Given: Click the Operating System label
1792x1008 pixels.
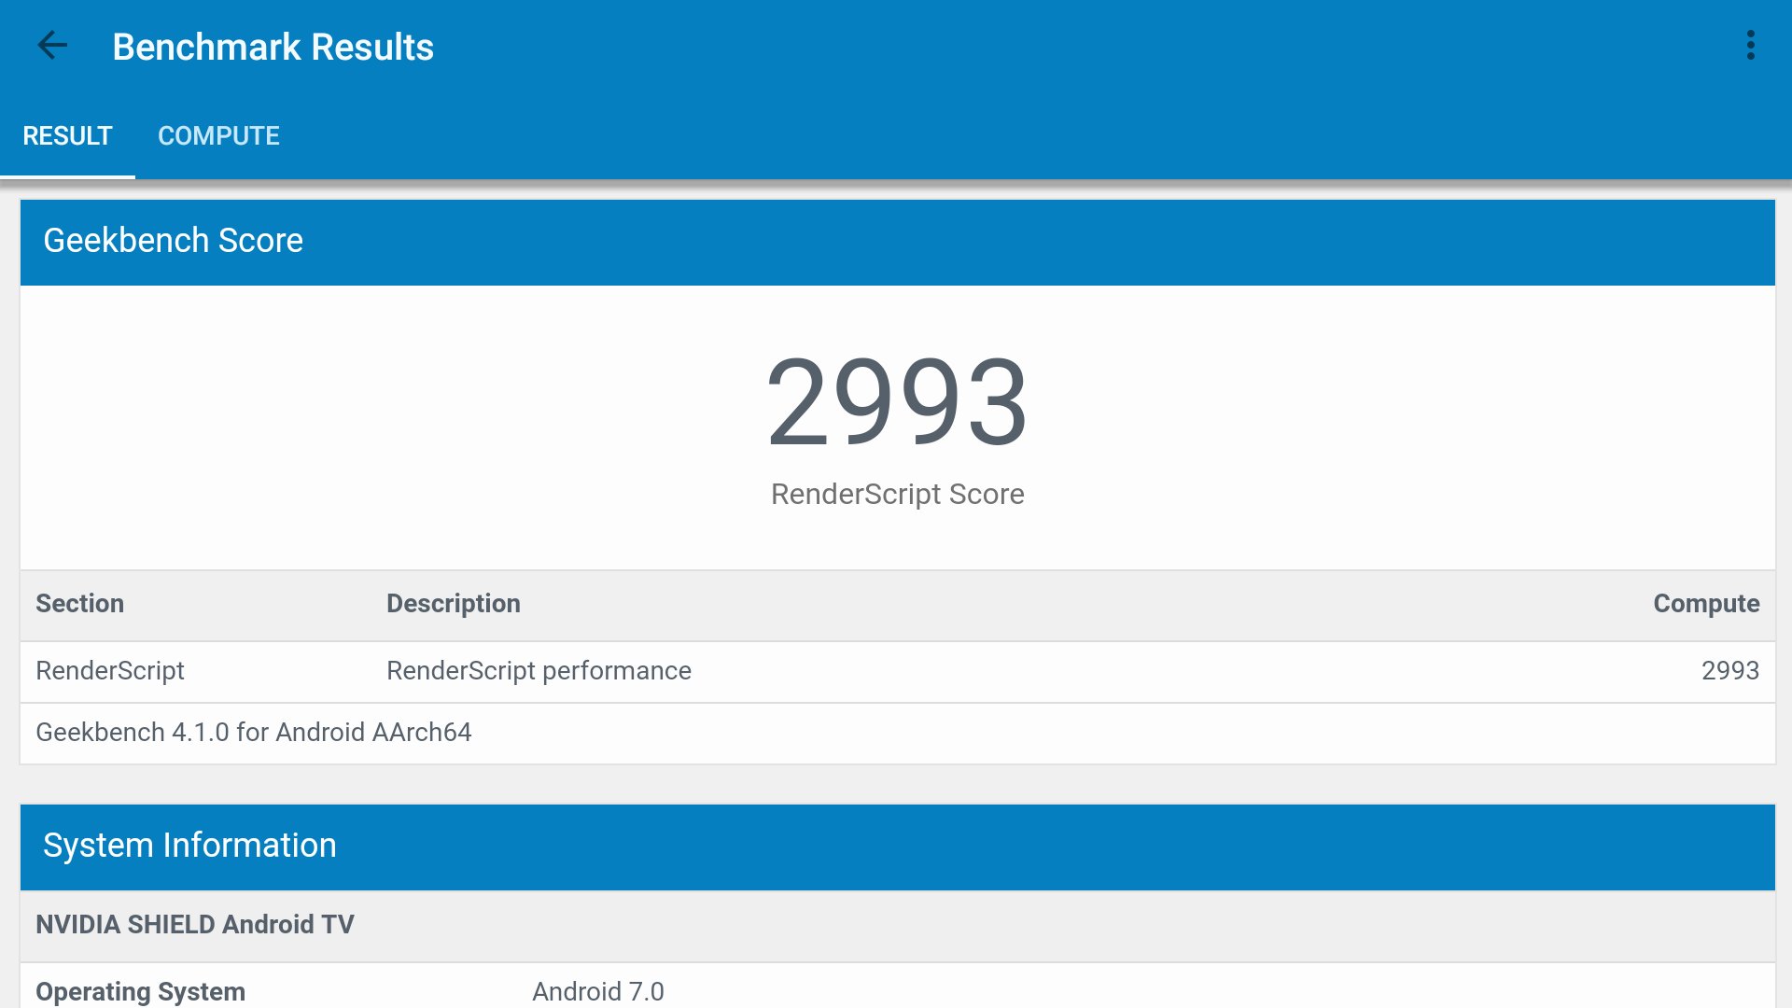Looking at the screenshot, I should 140,991.
